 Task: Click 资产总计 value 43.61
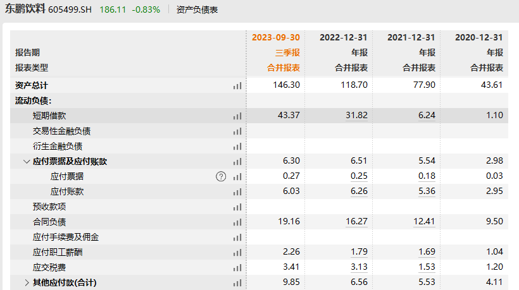click(492, 85)
